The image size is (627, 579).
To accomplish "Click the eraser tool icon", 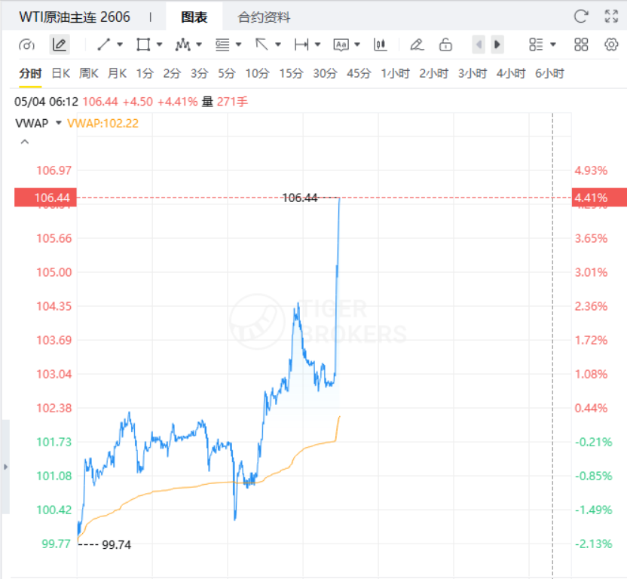I will coord(417,44).
